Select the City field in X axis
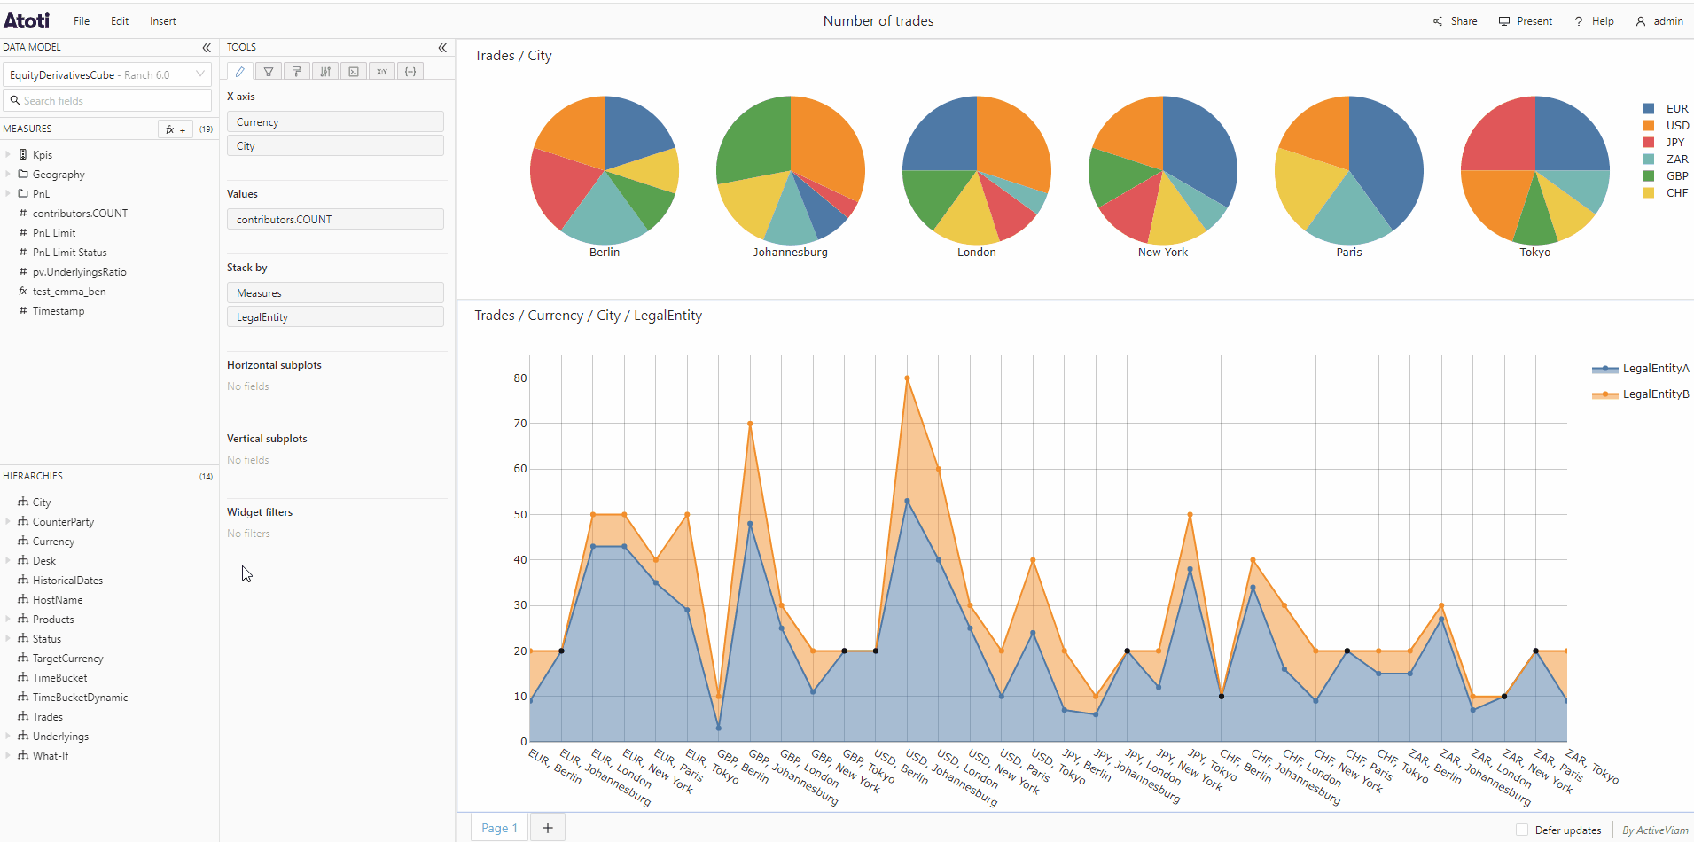 click(335, 146)
